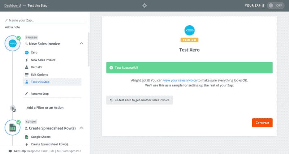
Task: Toggle the Your Zap is OFF switch
Action: (276, 5)
